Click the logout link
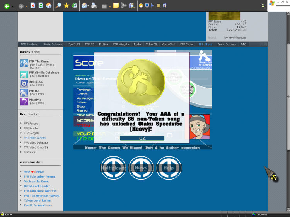The height and width of the screenshot is (217, 290). (x=212, y=37)
